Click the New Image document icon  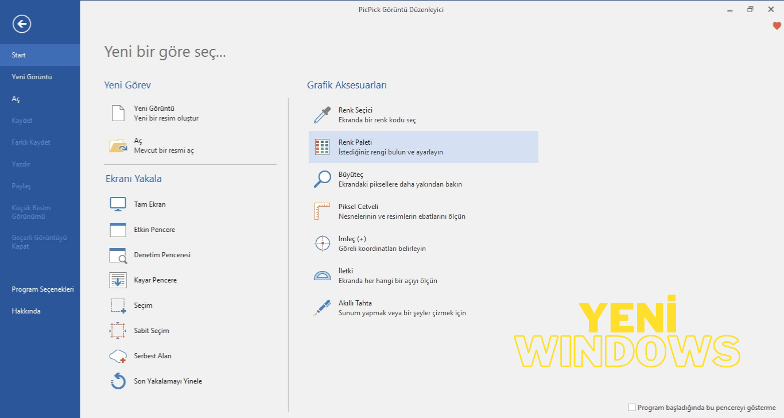pos(118,113)
